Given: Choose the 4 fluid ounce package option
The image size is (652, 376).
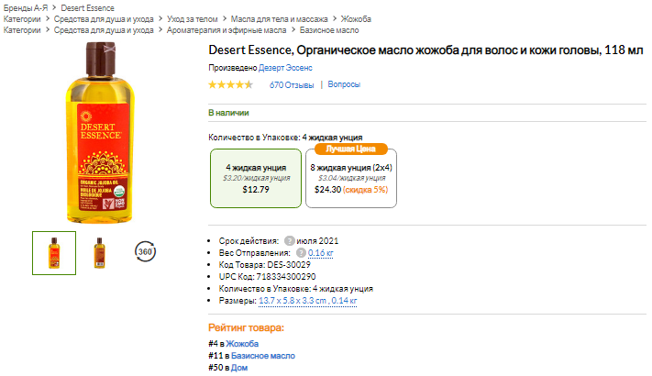Looking at the screenshot, I should [x=256, y=178].
